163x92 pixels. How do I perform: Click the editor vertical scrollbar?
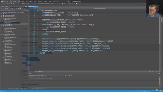tap(160, 40)
